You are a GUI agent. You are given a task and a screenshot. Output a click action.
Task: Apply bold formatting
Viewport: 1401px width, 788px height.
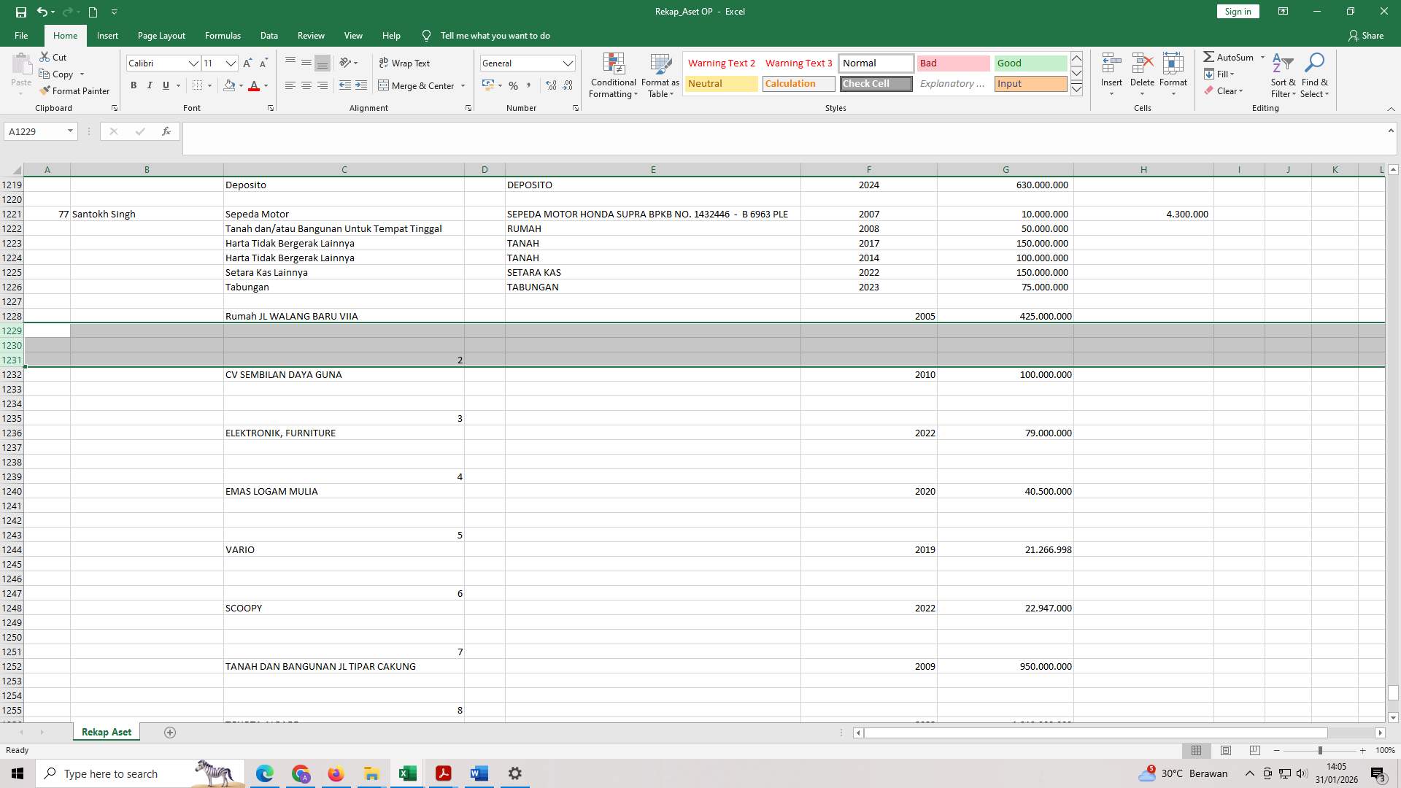(x=134, y=85)
